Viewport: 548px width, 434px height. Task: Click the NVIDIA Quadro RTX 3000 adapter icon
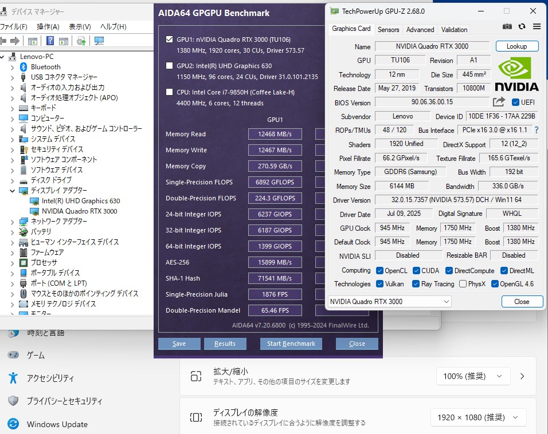(34, 211)
